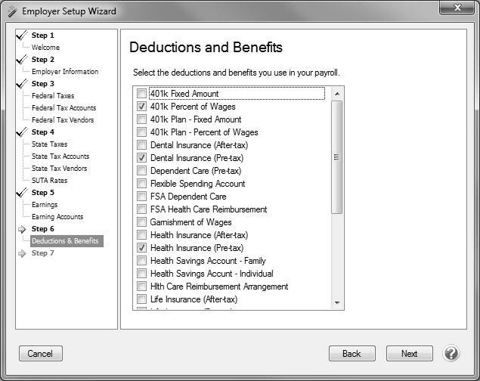Image resolution: width=480 pixels, height=381 pixels.
Task: Select SUTA Rates in sidebar
Action: (x=49, y=181)
